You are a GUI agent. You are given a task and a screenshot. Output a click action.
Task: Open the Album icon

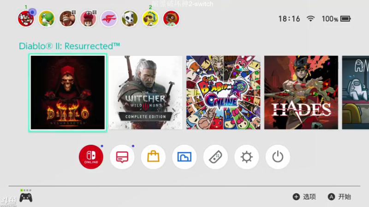[x=184, y=157]
